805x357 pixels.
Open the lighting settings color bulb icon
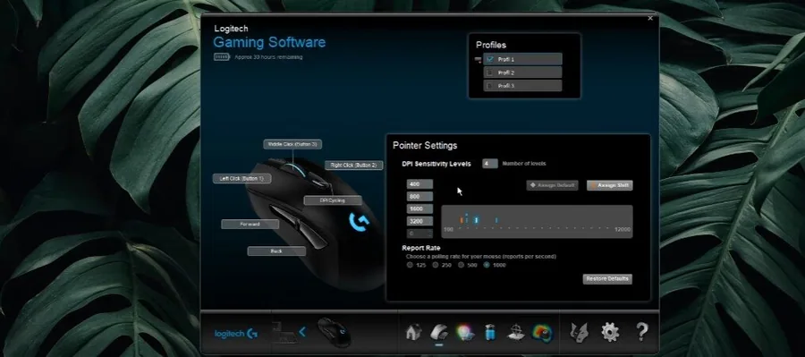pos(465,332)
